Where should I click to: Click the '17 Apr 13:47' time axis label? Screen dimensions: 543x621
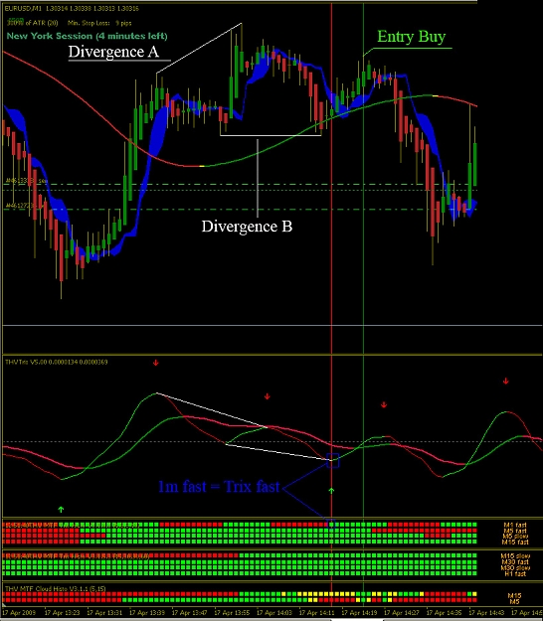coord(189,613)
